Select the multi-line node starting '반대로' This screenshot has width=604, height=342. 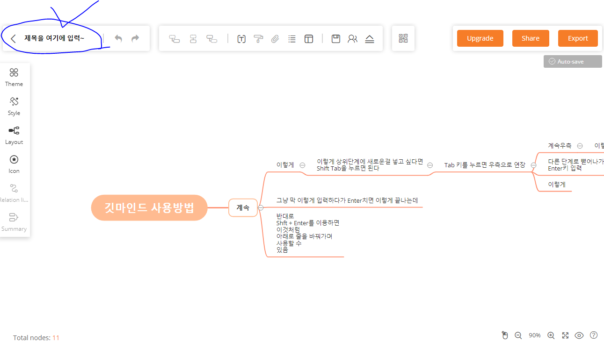(307, 233)
